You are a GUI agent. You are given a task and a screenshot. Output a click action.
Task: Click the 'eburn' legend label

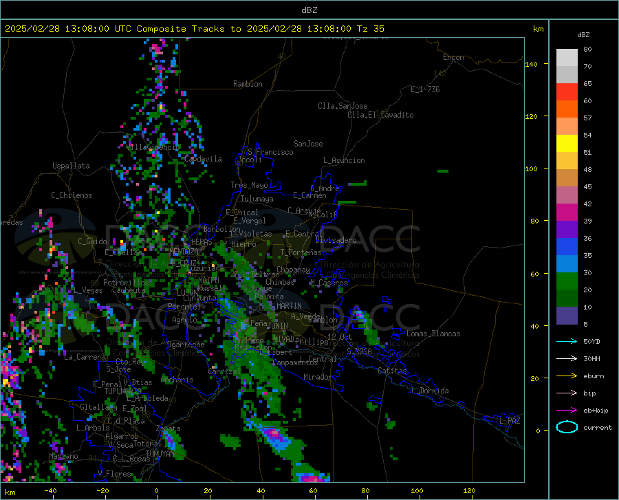594,376
